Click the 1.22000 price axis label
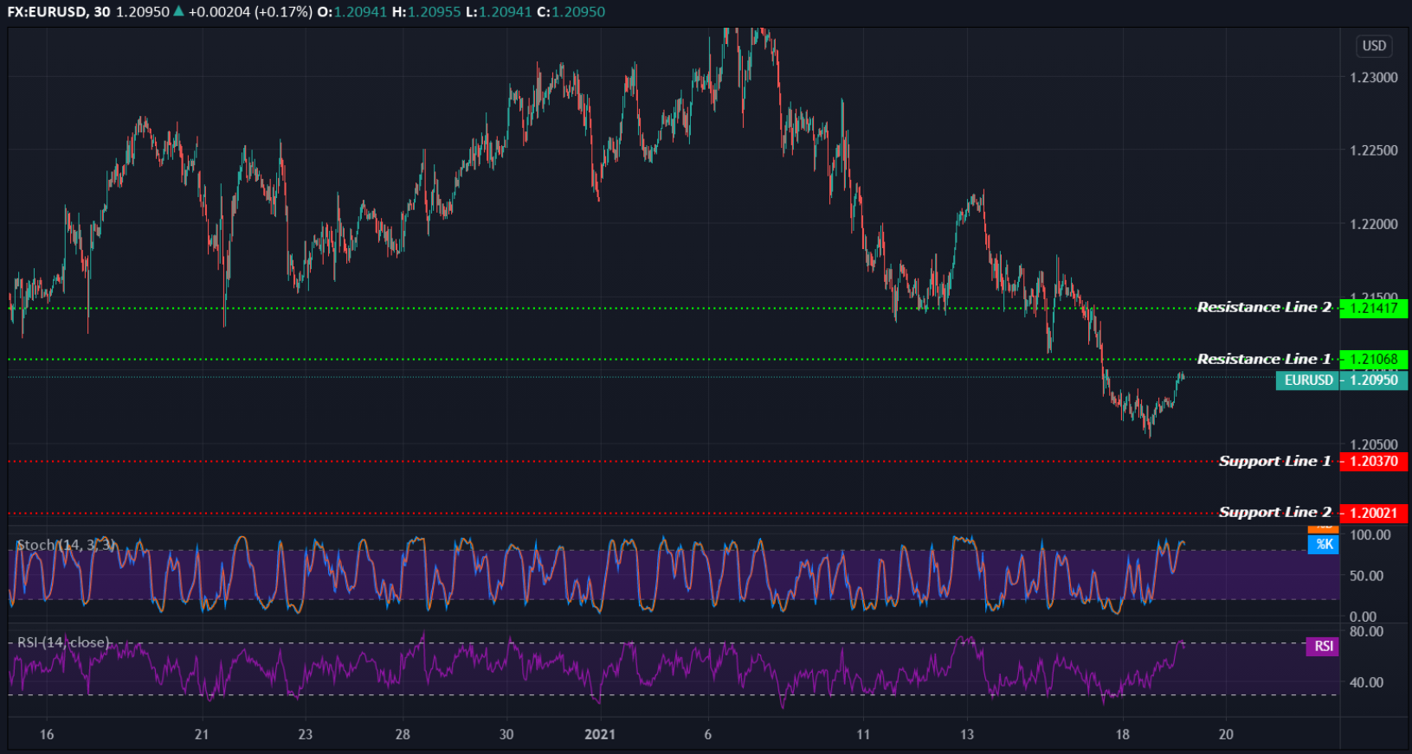The width and height of the screenshot is (1412, 754). (1374, 224)
